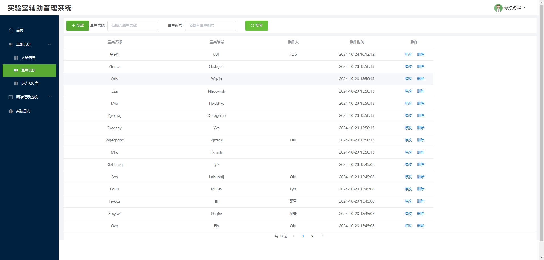Viewport: 544px width, 260px height.
Task: Click the grid icon beside 量具信息
Action: coord(16,71)
